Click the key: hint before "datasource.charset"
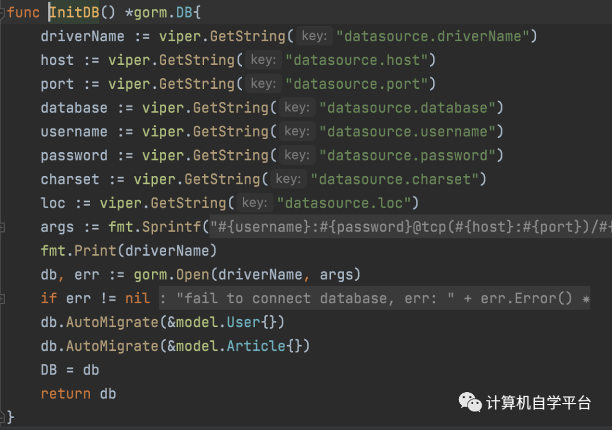The height and width of the screenshot is (430, 612). pos(288,179)
